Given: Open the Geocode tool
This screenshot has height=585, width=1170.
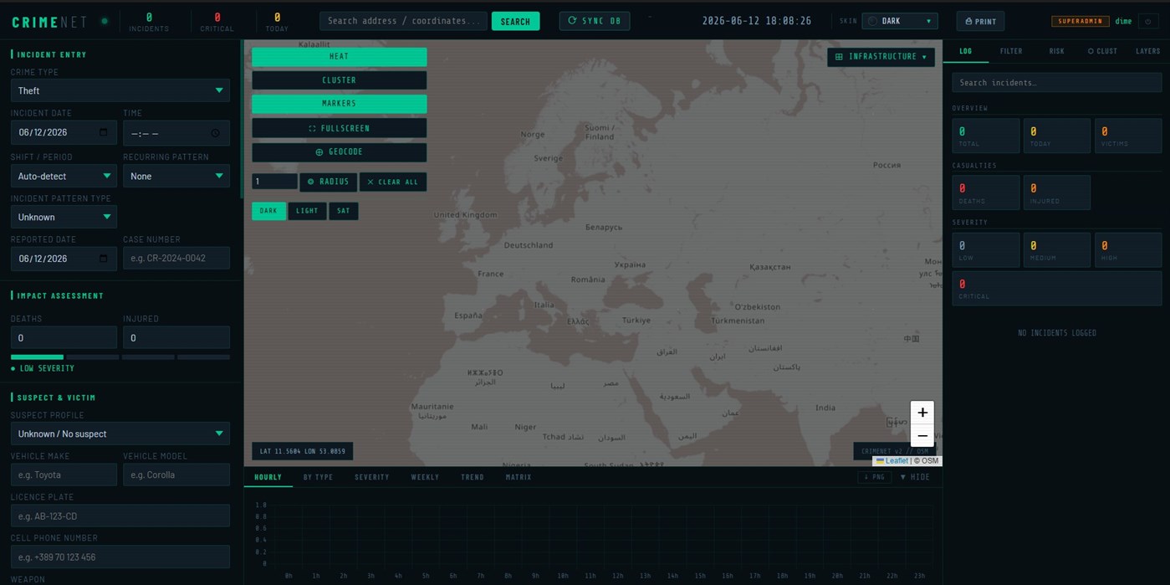Looking at the screenshot, I should tap(339, 152).
